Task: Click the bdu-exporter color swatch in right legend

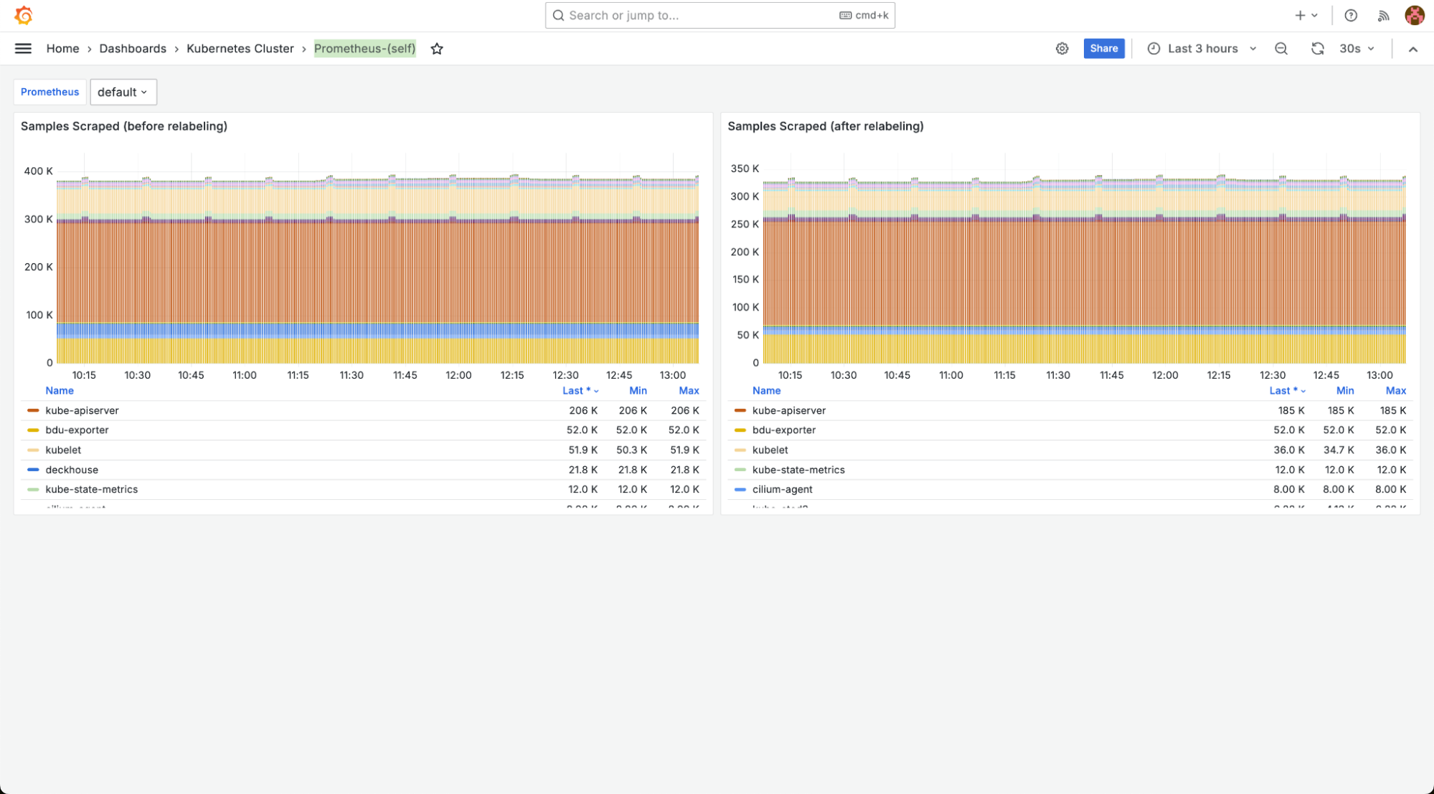Action: [740, 430]
